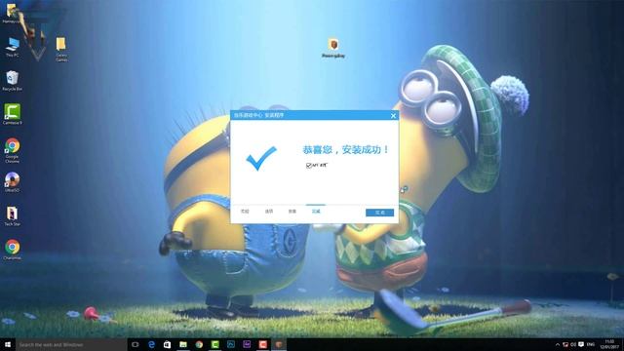Click the blue finish button in installer
This screenshot has width=624, height=351.
[x=379, y=213]
